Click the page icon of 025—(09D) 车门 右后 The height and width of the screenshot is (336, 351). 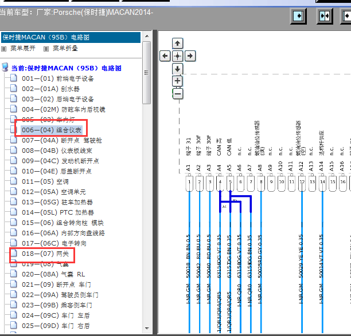(14, 325)
